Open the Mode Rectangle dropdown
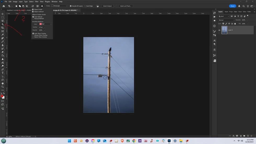256x144 pixels. point(59,6)
